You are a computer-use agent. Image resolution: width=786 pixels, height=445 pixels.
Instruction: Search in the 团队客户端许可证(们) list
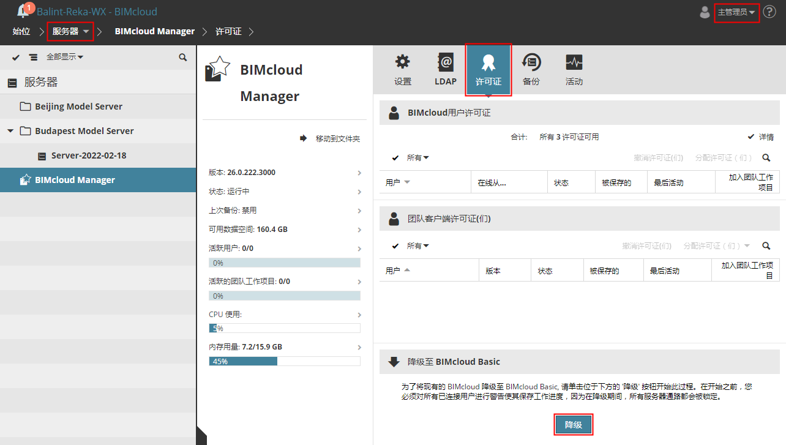766,246
